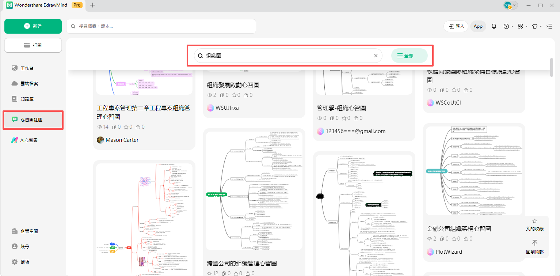Click 回到頂部 back-to-top arrow
560x276 pixels.
(534, 247)
